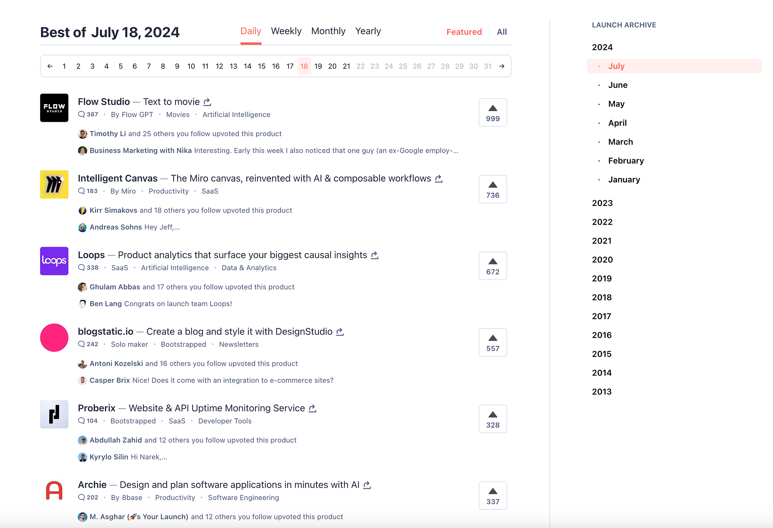Switch to the Weekly tab
The width and height of the screenshot is (773, 528).
(286, 31)
